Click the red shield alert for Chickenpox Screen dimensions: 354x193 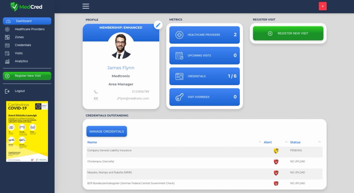tap(276, 162)
